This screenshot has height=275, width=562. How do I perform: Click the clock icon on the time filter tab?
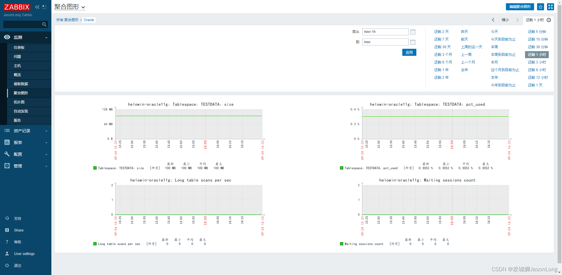click(549, 20)
